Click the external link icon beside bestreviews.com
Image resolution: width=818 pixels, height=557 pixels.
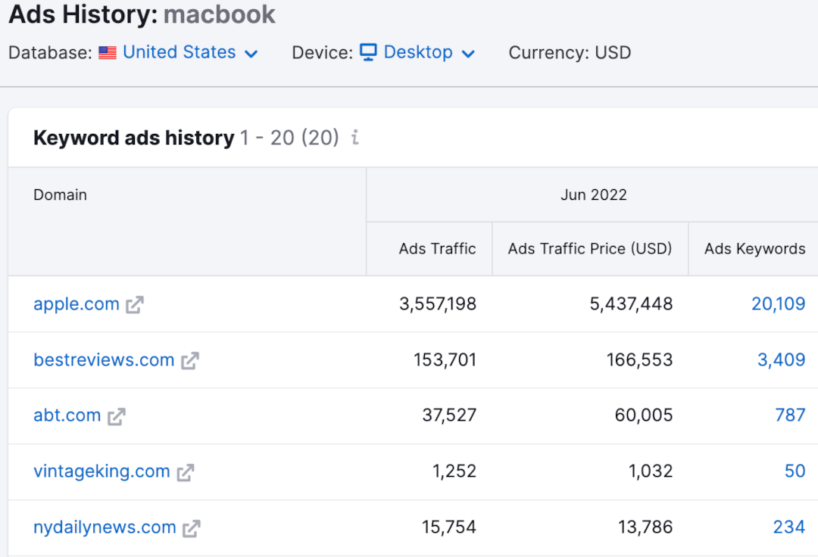click(189, 360)
